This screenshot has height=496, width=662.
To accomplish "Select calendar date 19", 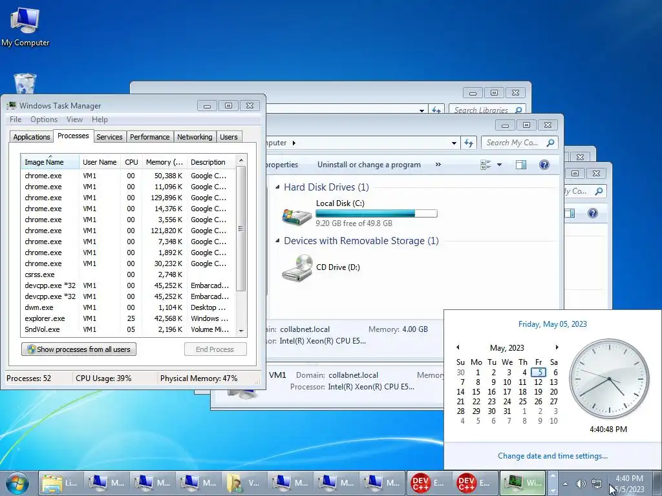I will [x=538, y=392].
